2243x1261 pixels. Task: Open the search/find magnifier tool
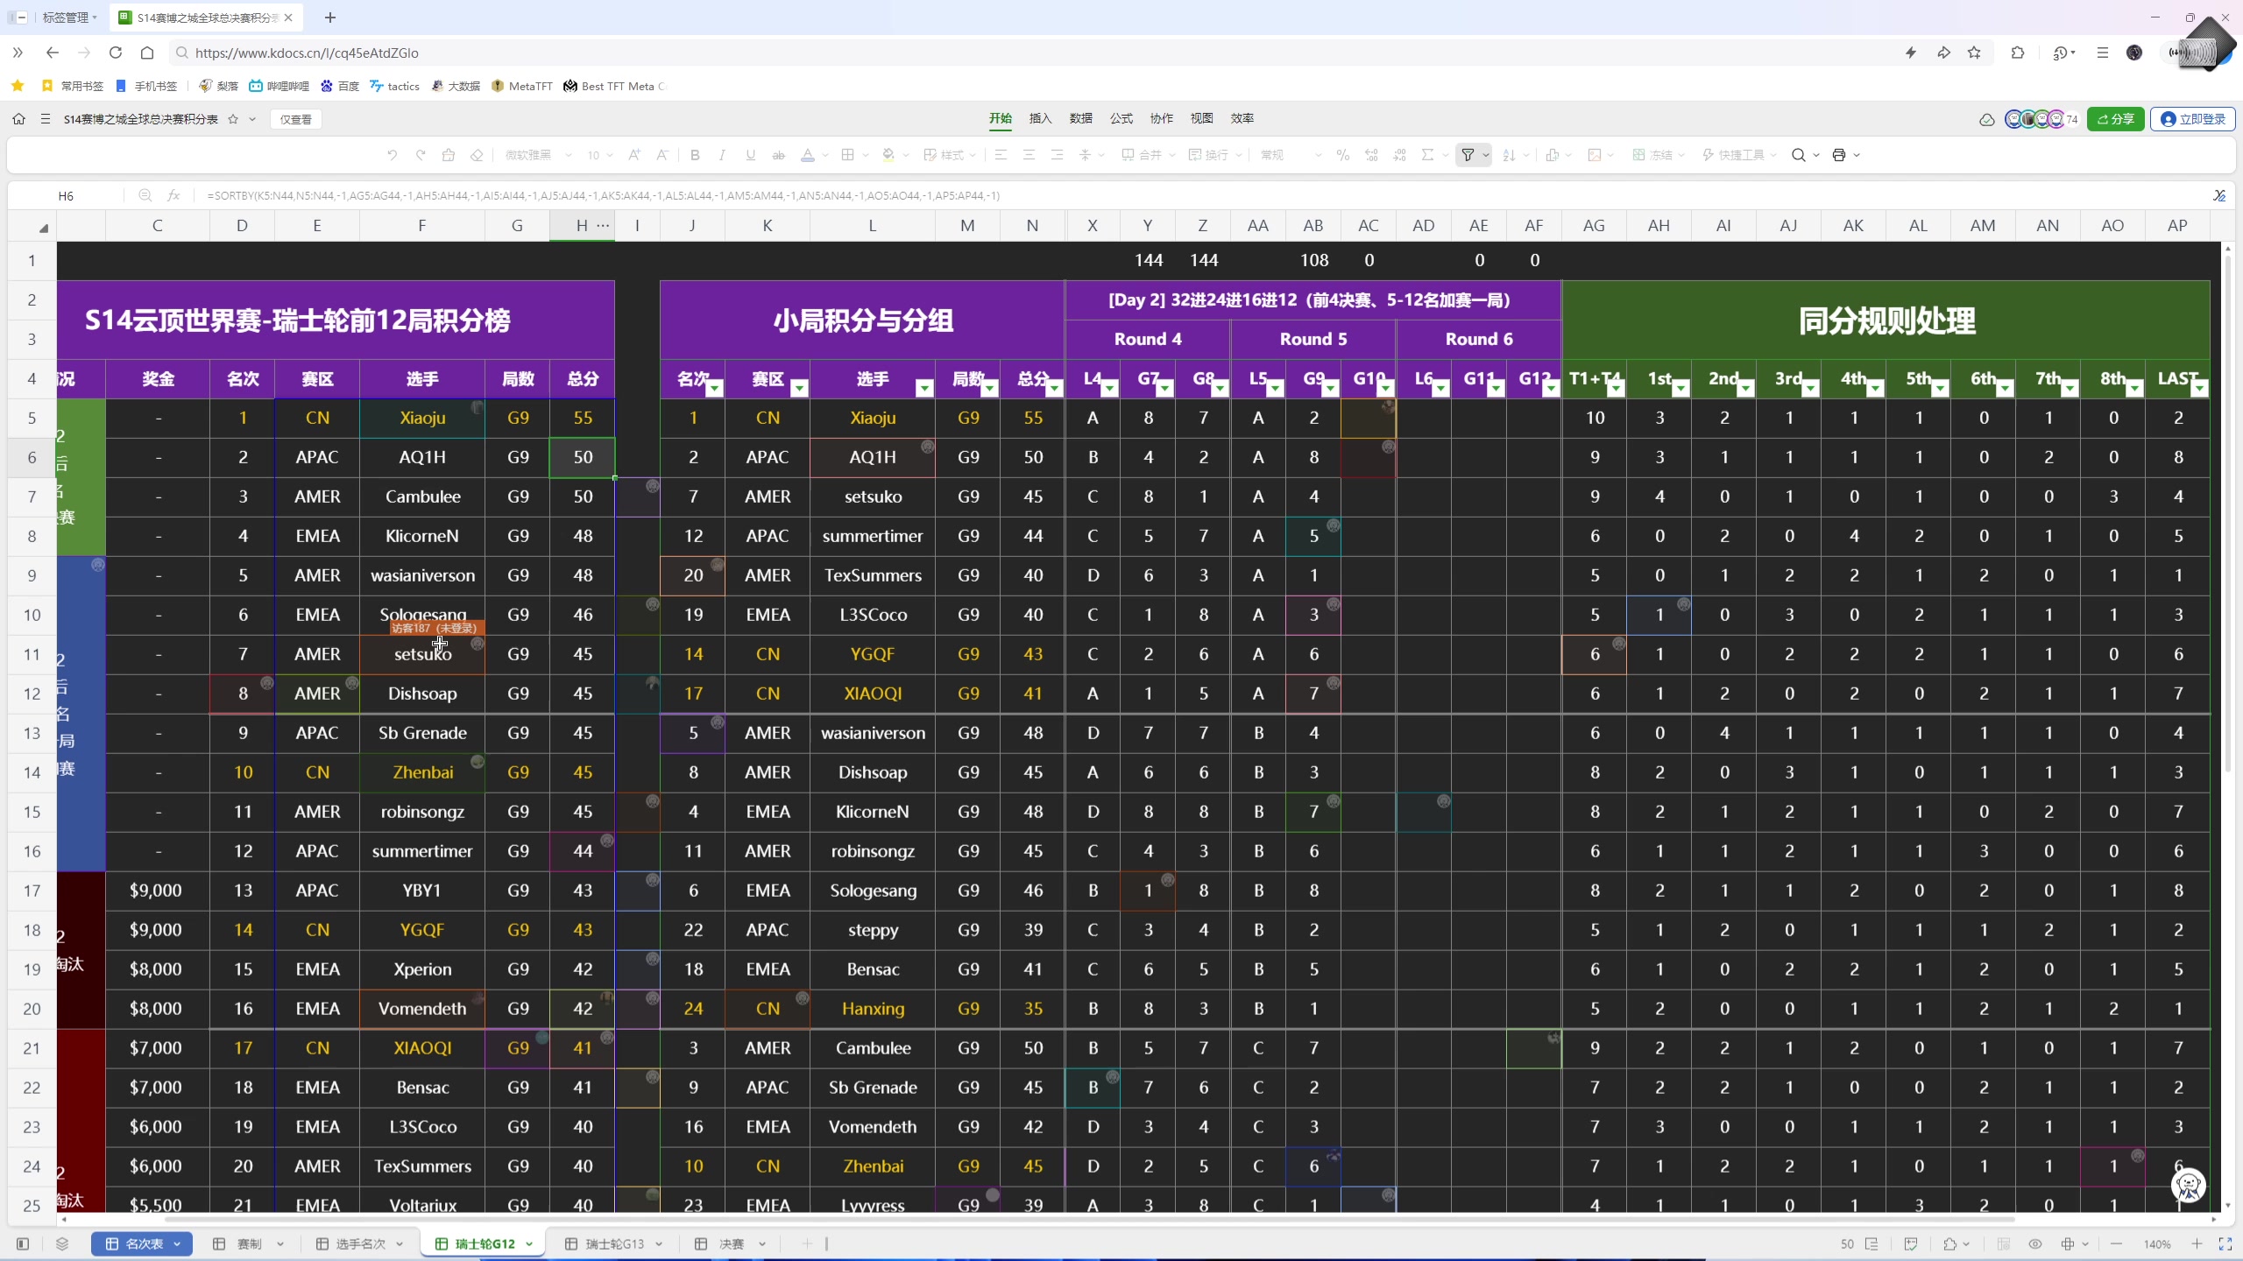coord(1799,155)
